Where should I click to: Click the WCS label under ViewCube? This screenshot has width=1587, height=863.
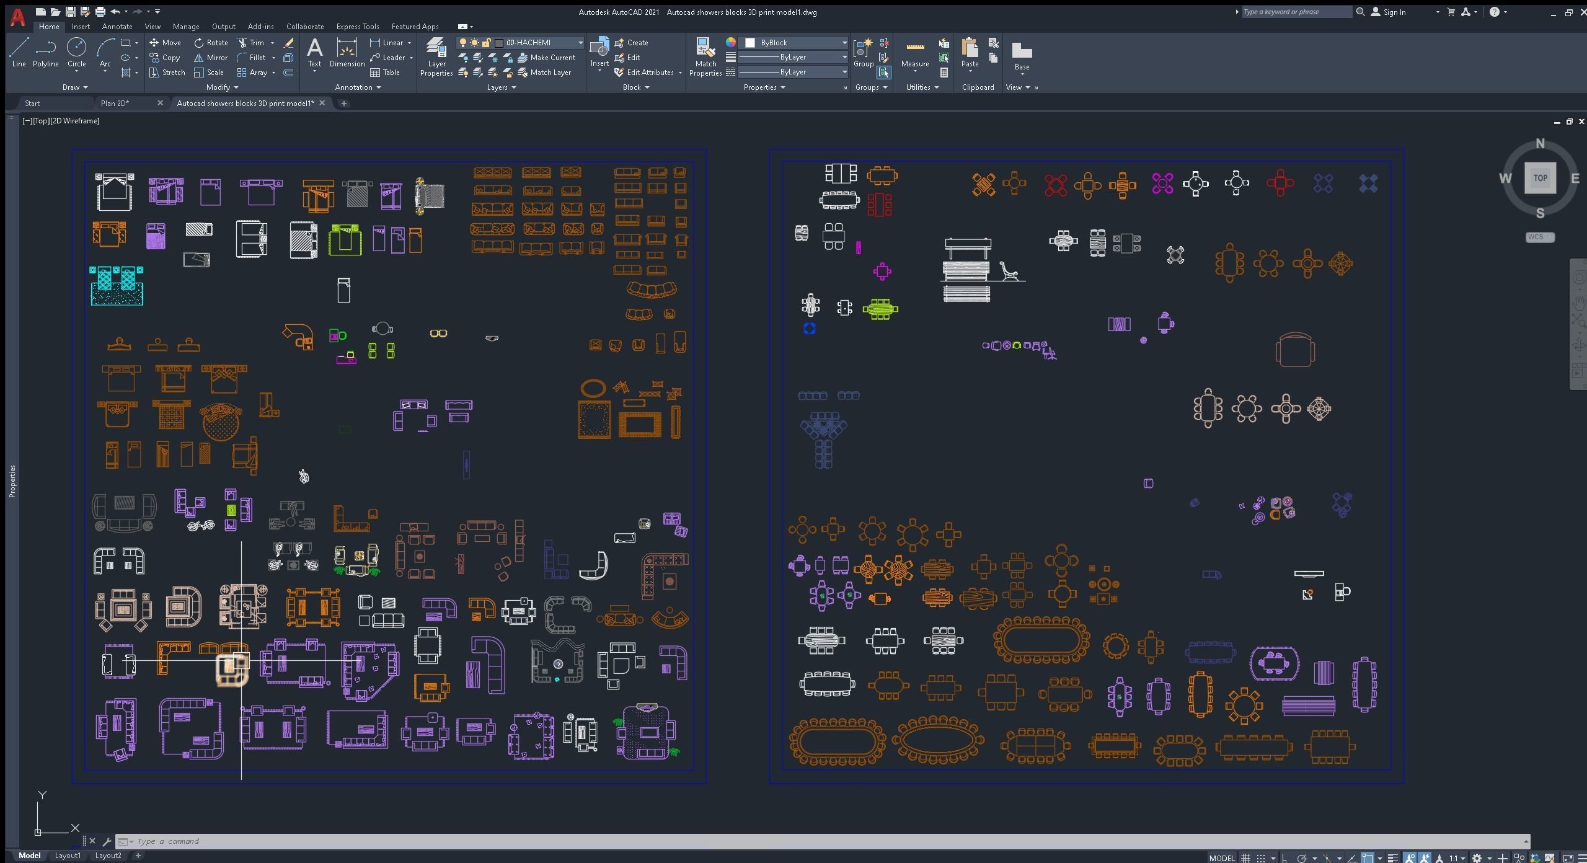[x=1540, y=237]
